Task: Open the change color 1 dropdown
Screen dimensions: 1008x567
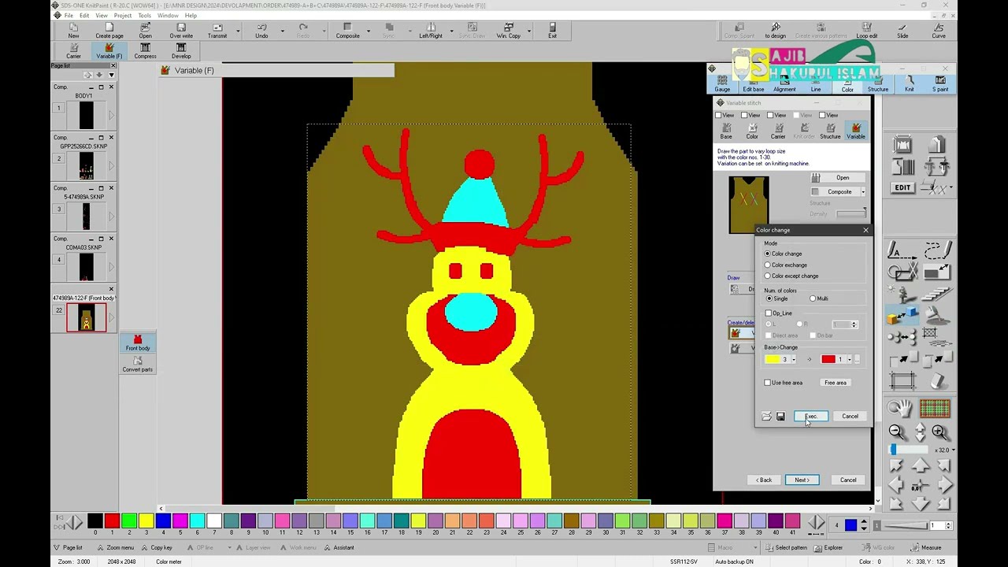Action: 850,359
